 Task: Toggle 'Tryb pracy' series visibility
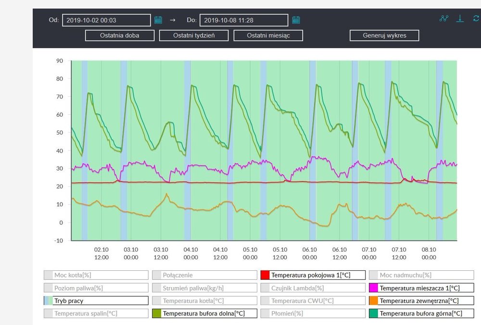(96, 301)
